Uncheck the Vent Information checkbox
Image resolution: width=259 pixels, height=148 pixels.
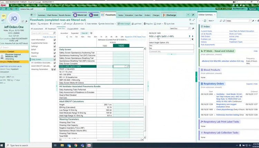(55, 40)
